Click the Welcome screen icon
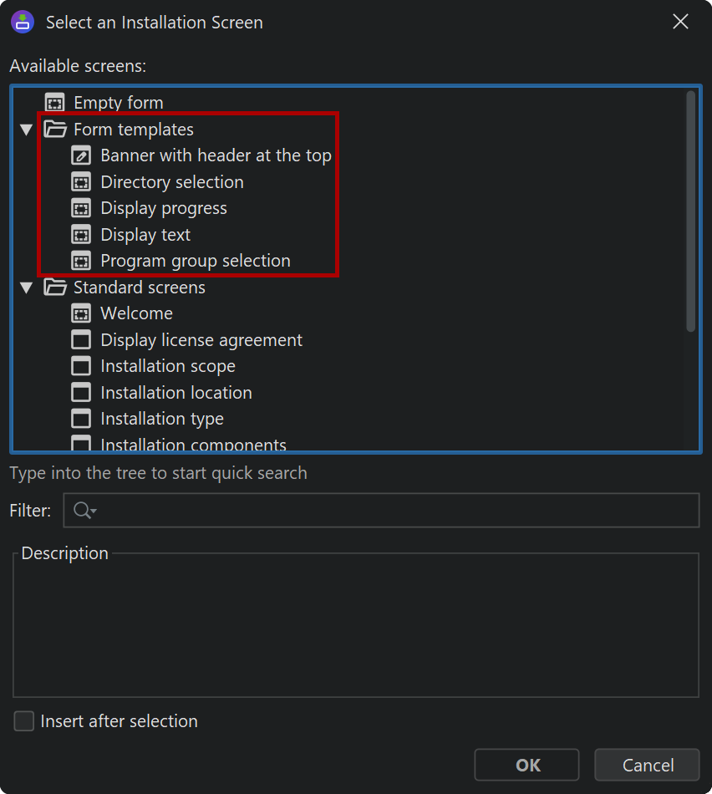This screenshot has width=712, height=794. 81,313
